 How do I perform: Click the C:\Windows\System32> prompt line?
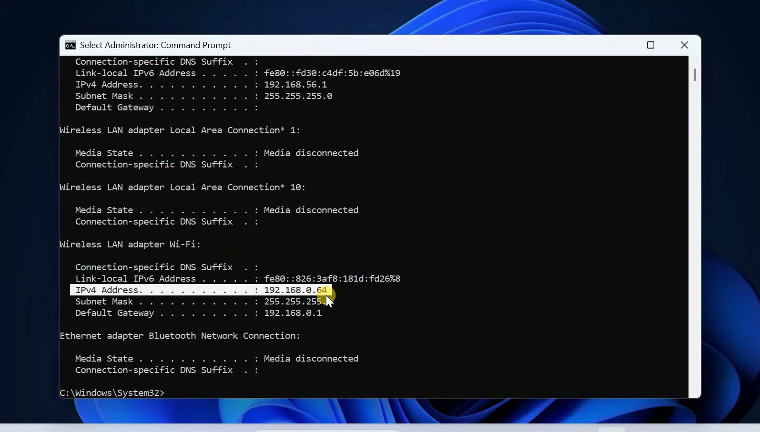112,393
